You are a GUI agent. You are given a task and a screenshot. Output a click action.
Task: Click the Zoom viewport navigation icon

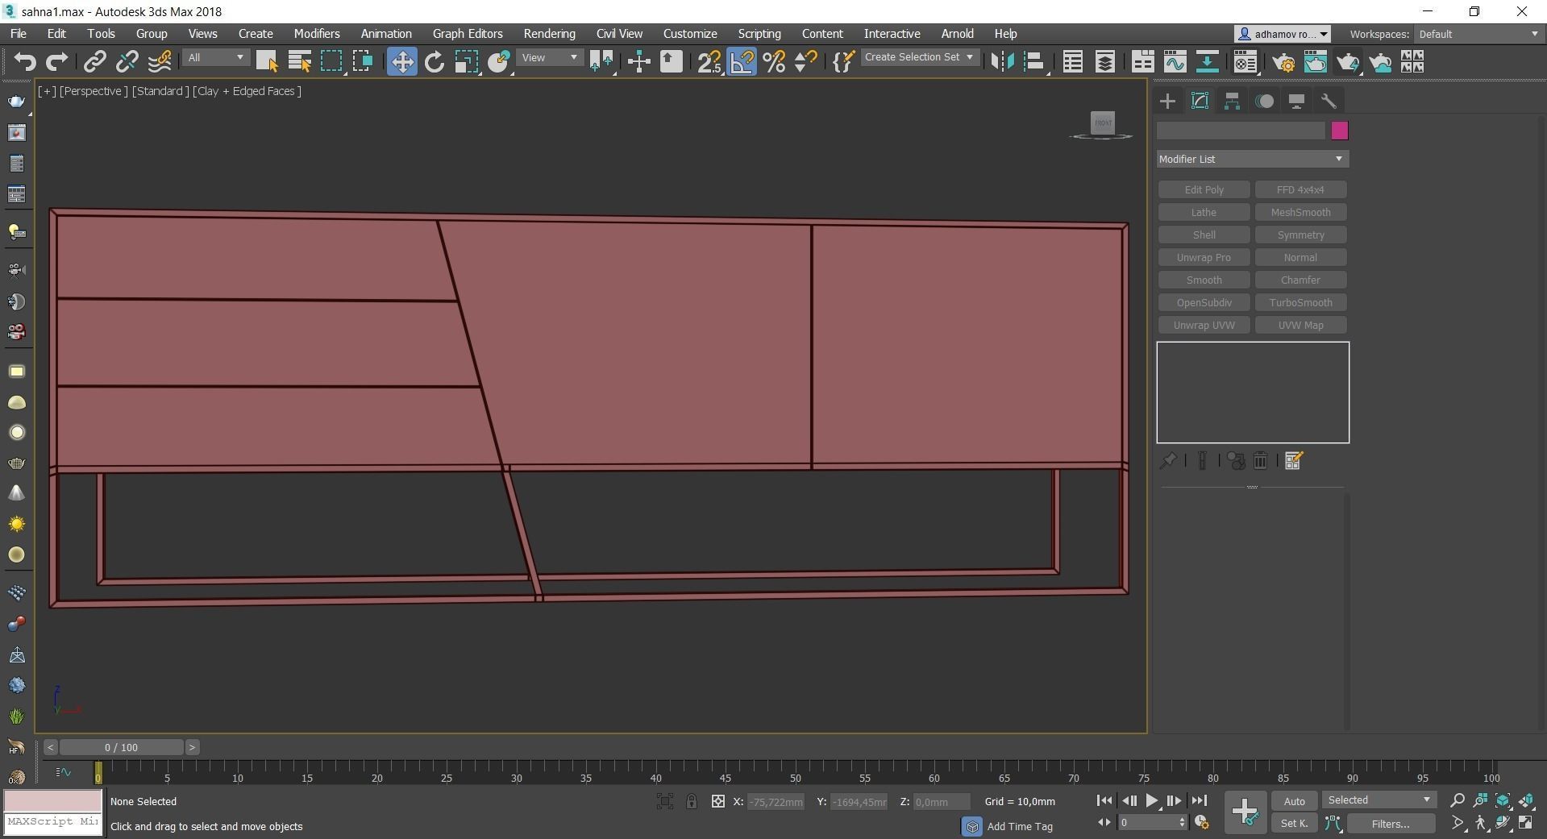(x=1457, y=800)
